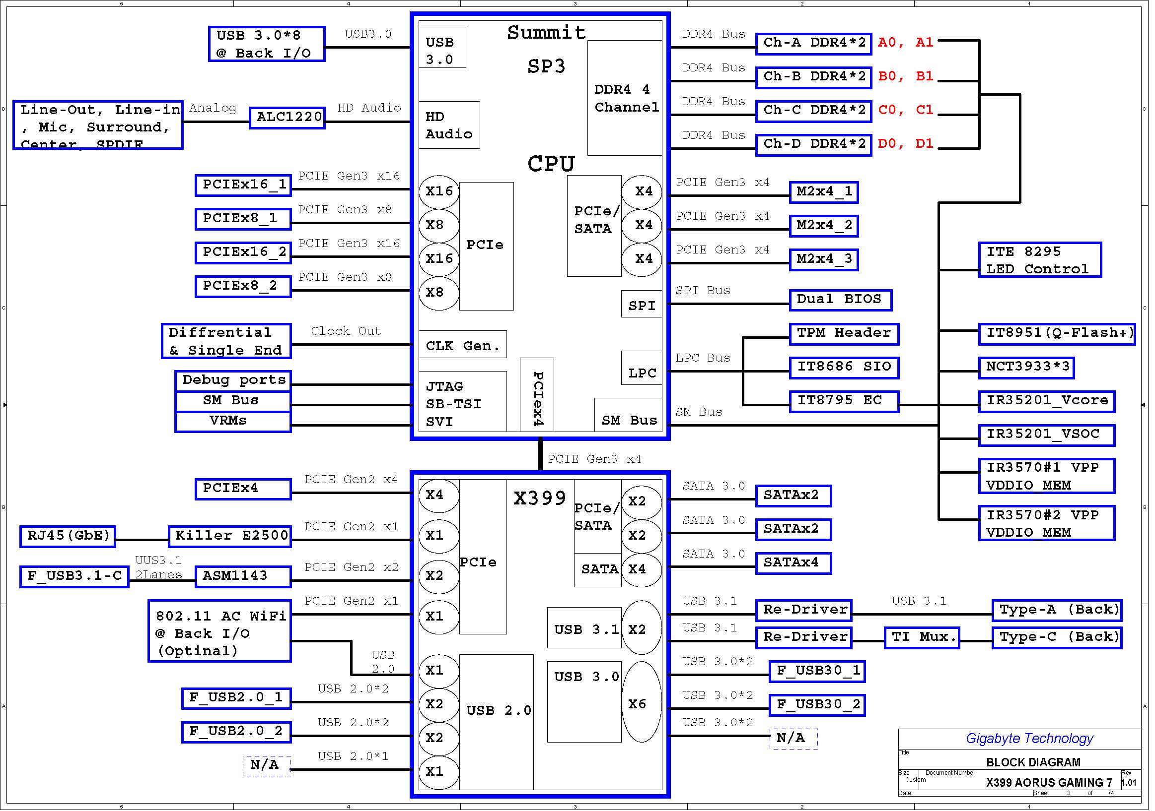Select the 'Clock Out' line label
The height and width of the screenshot is (811, 1155).
point(346,332)
